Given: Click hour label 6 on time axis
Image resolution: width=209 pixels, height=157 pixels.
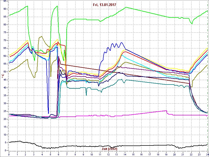Looking at the screenshot, I should tap(59, 154).
